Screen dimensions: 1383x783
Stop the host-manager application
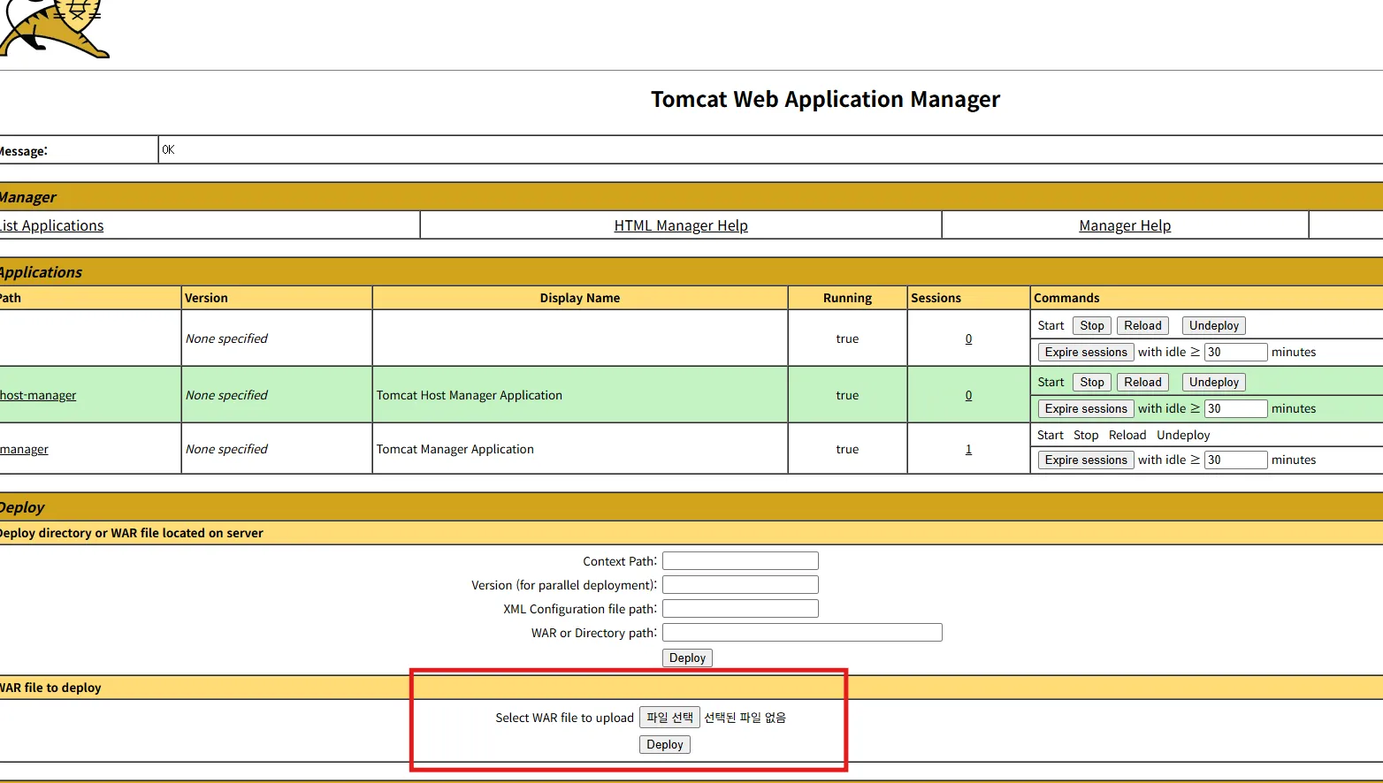1092,382
